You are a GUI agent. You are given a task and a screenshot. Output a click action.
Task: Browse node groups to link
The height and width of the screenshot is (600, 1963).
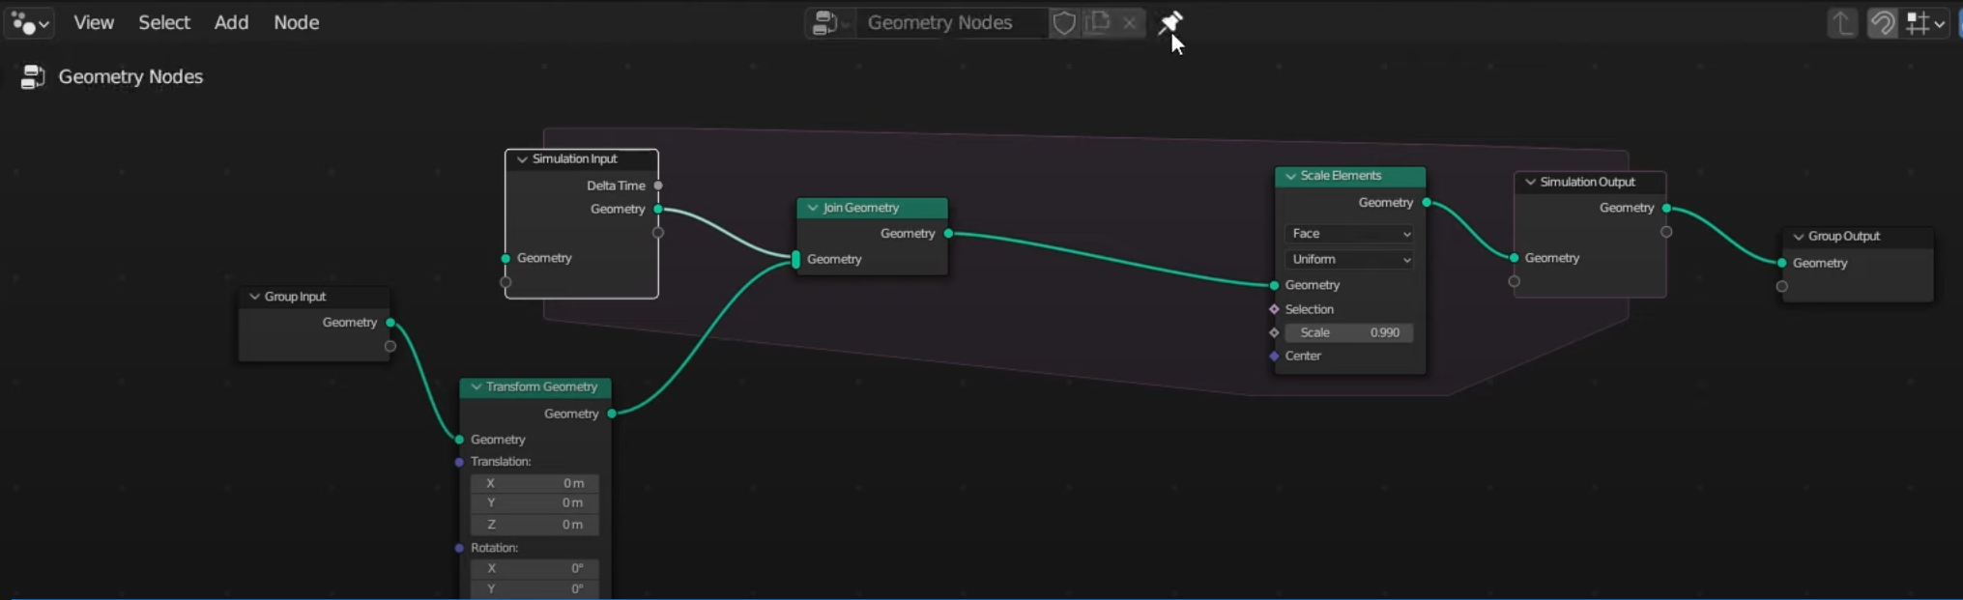point(830,22)
